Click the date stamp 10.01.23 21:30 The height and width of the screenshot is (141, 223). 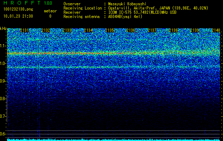tap(18, 16)
